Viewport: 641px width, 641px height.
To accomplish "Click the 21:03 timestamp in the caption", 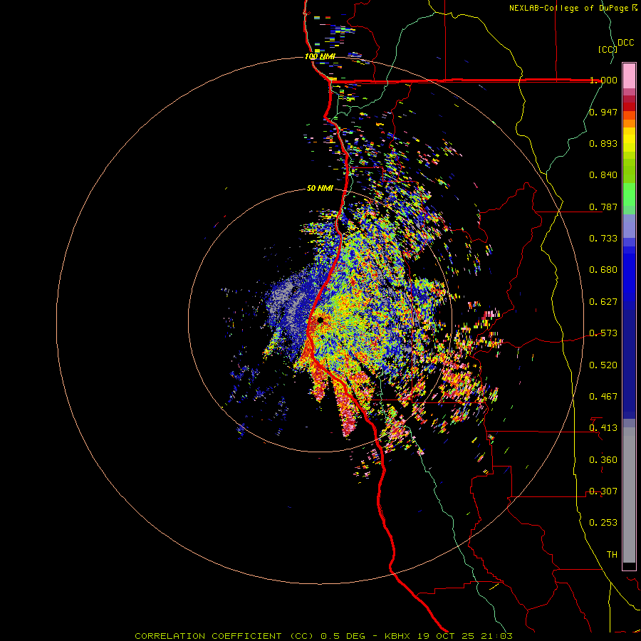I will click(x=497, y=636).
